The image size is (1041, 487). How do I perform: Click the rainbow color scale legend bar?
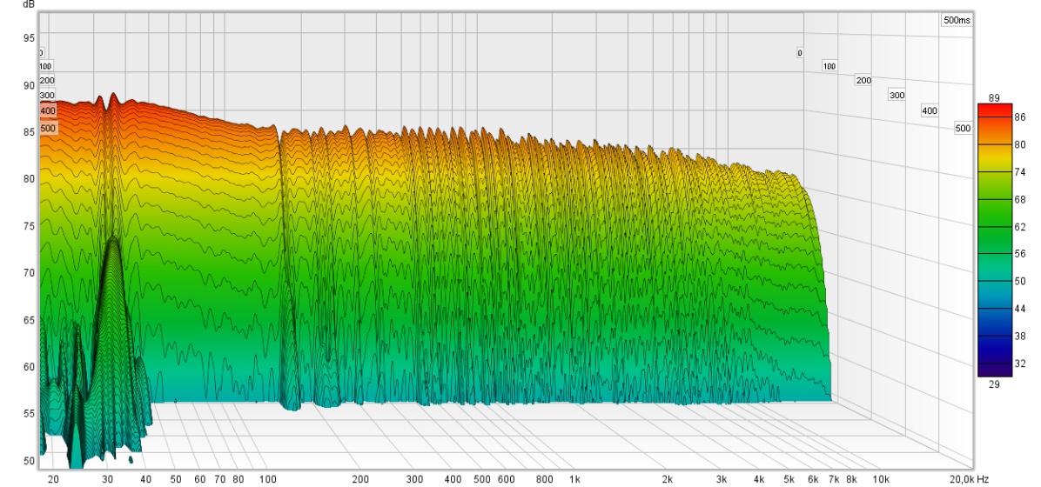coord(995,240)
